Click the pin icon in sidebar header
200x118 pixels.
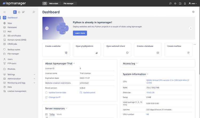[x=23, y=12]
